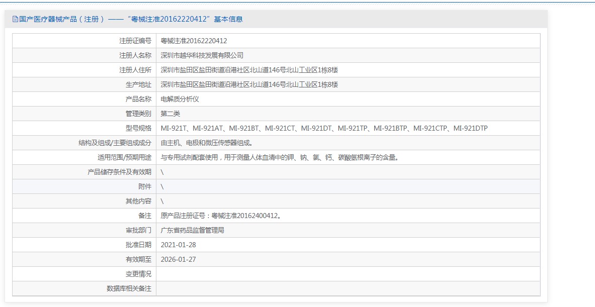The image size is (595, 307).
Task: Click the header title 国产医疗器械产品（注册）基本信息
Action: [131, 19]
